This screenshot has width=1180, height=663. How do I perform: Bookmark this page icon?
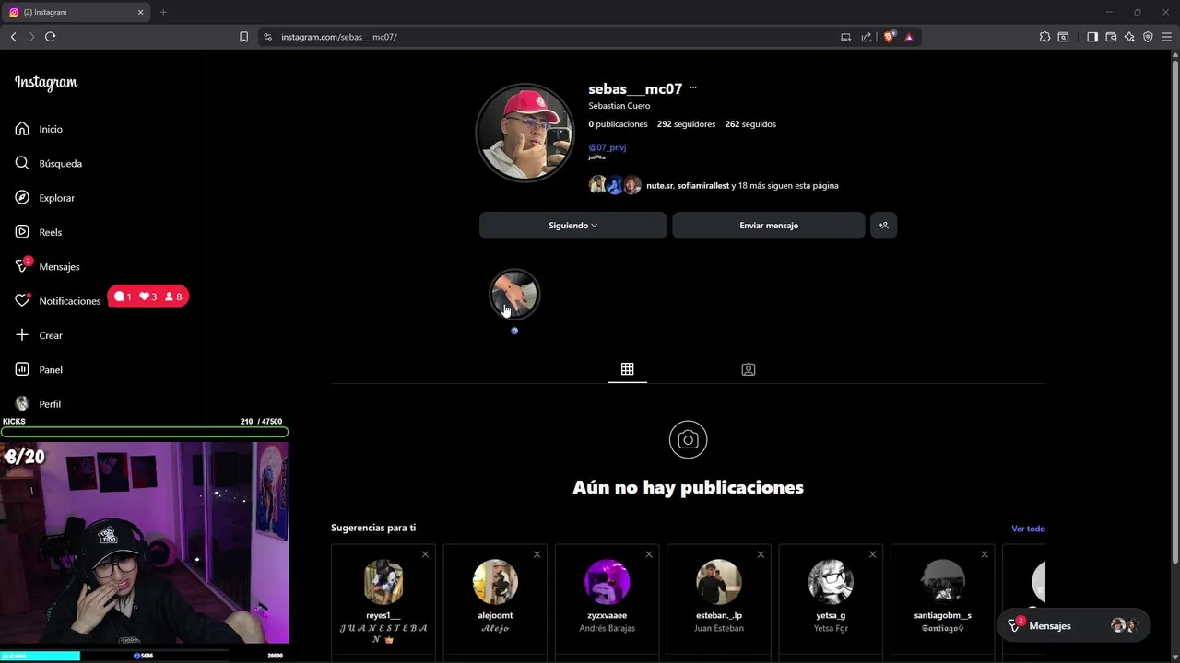click(x=243, y=37)
